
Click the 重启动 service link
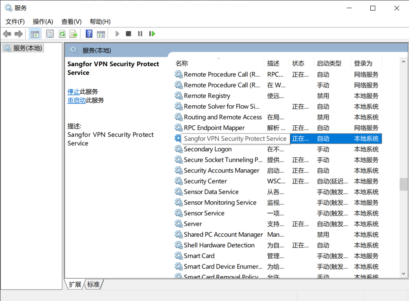(x=76, y=100)
